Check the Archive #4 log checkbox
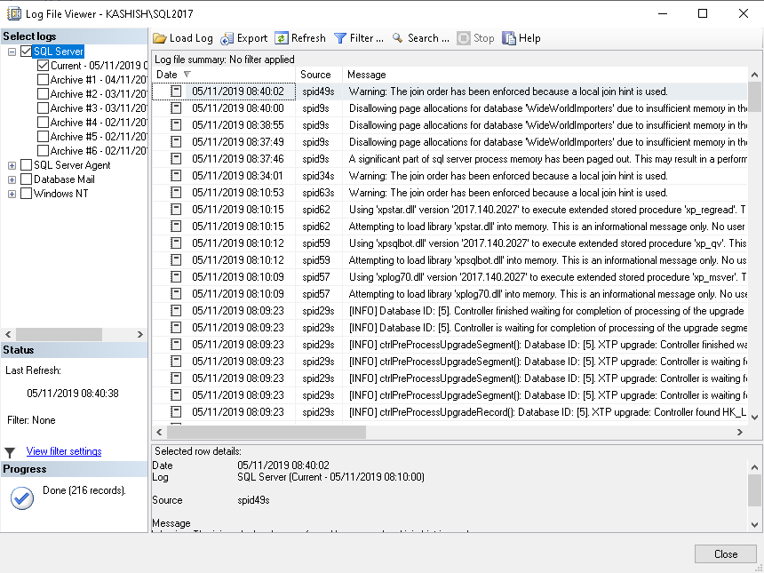The width and height of the screenshot is (764, 573). (x=43, y=123)
